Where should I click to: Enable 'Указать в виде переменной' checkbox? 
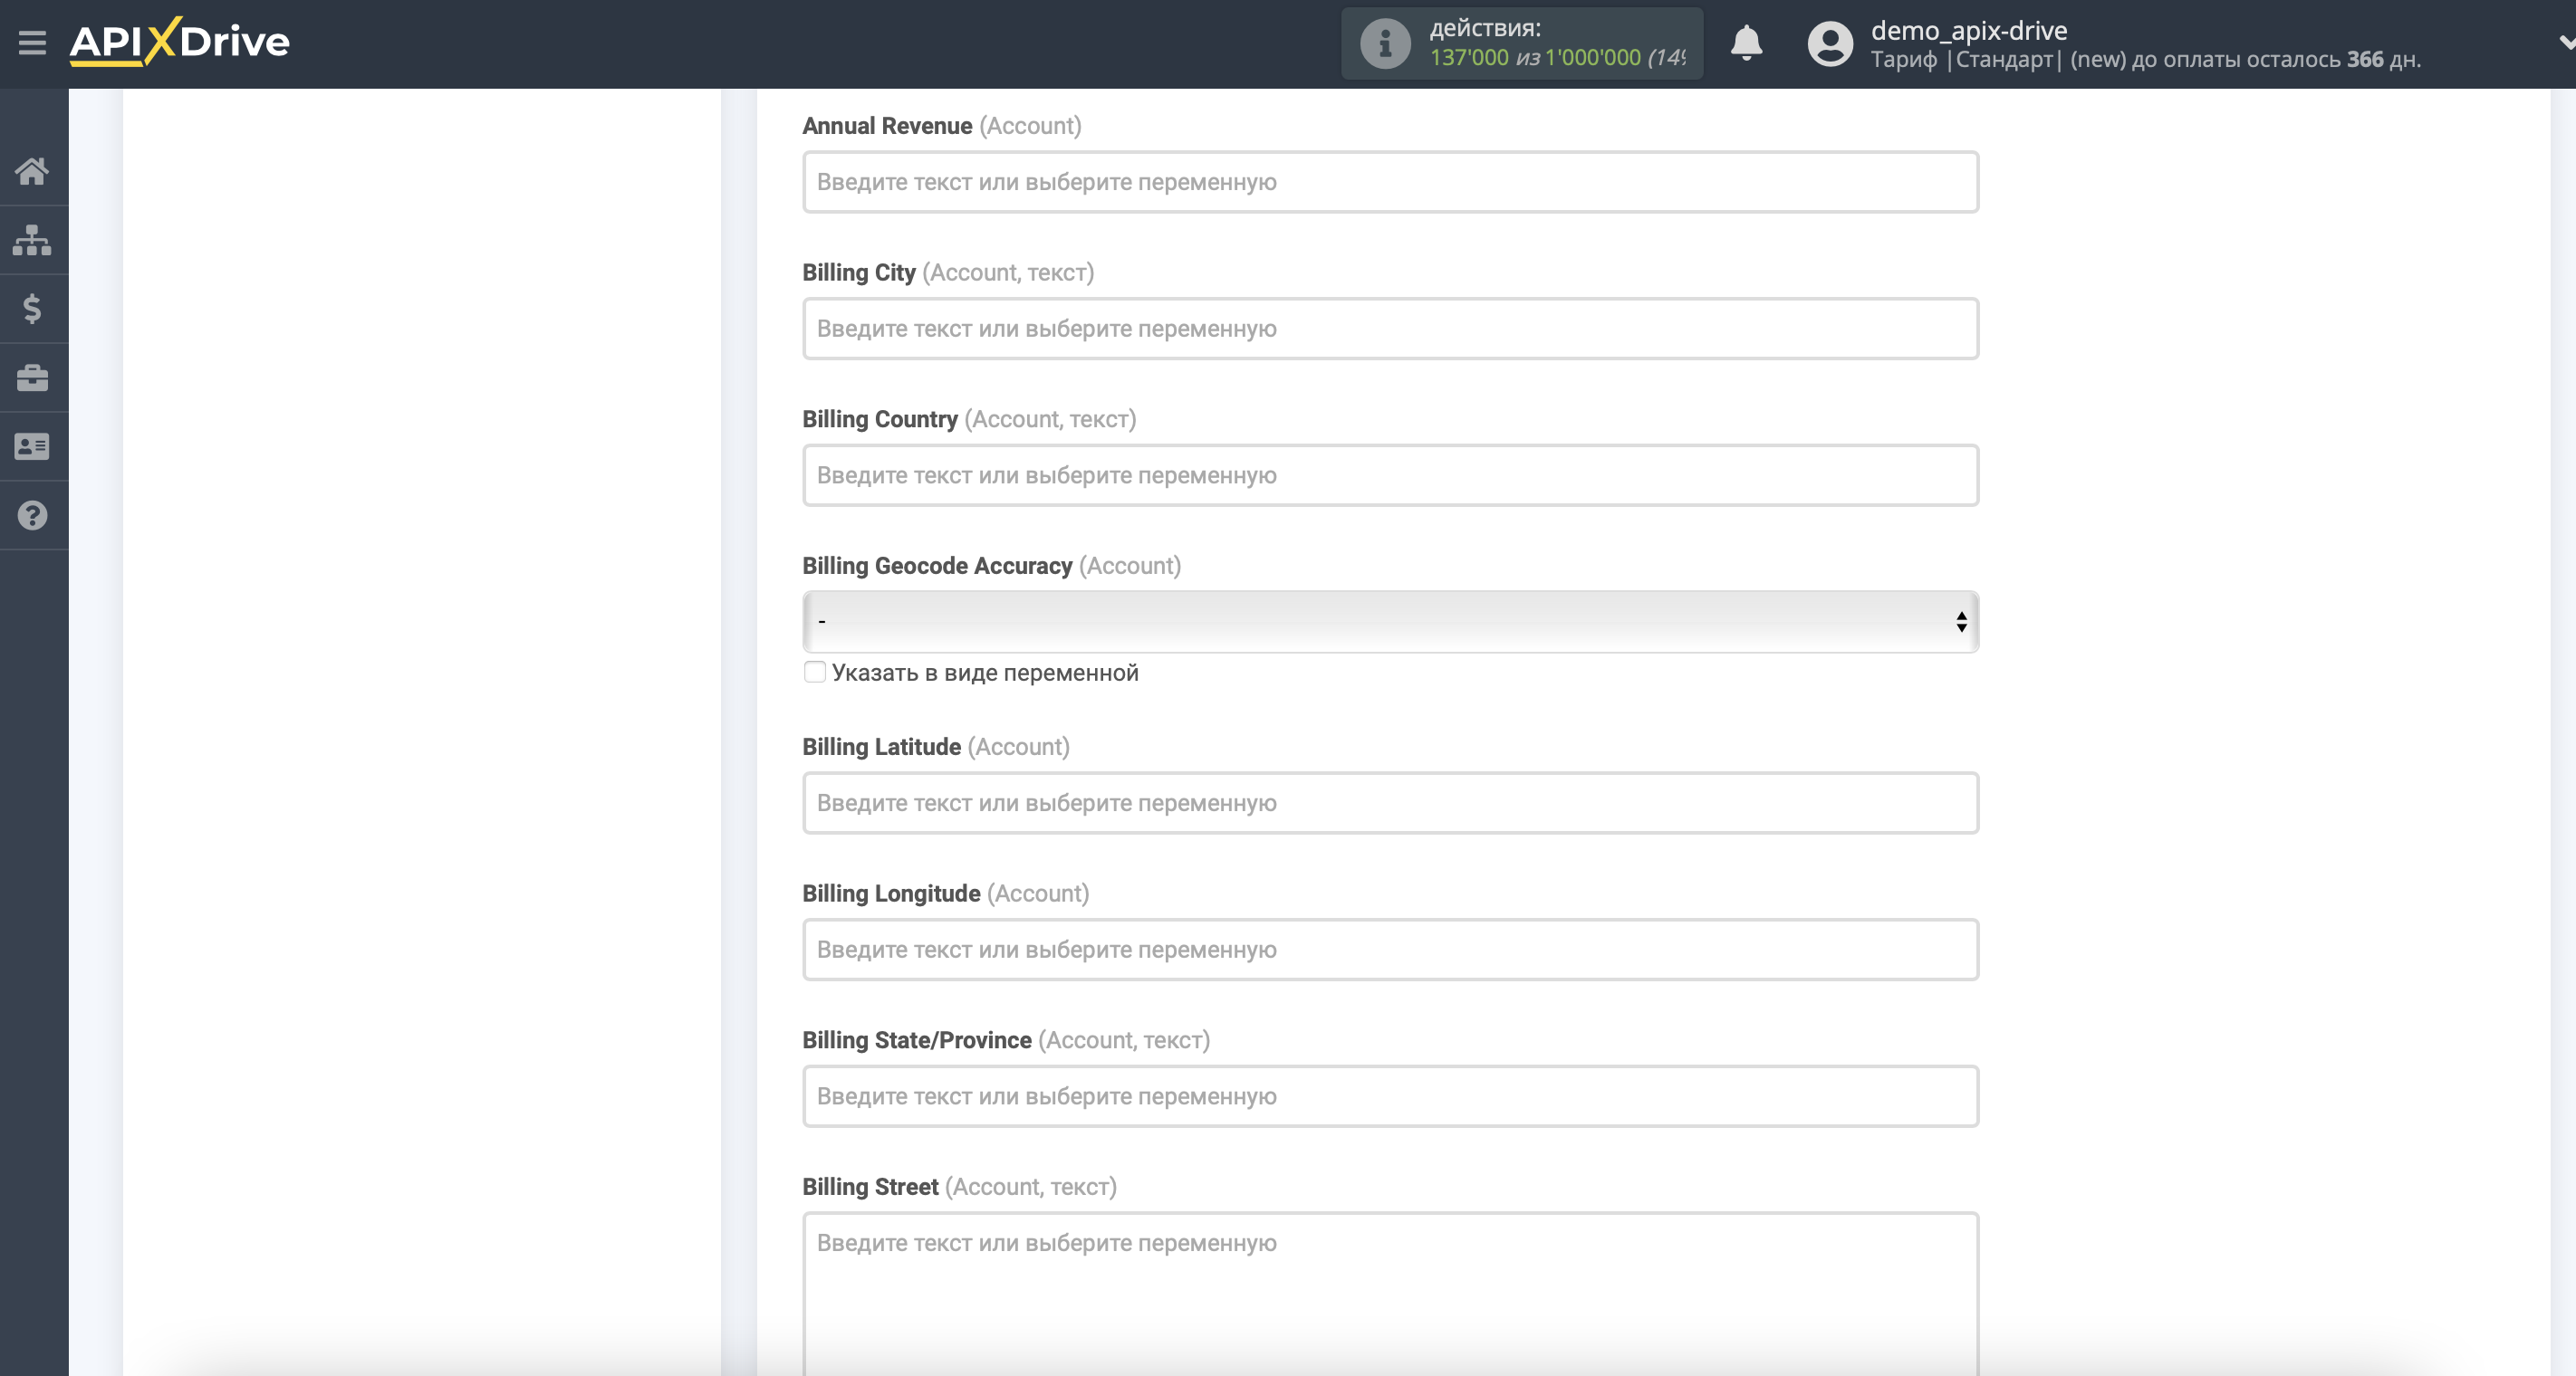tap(815, 673)
